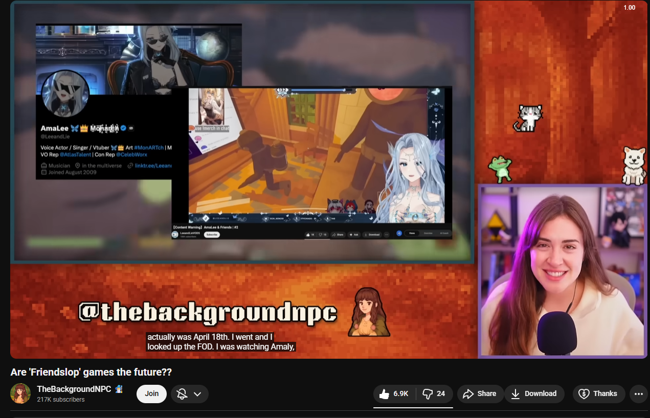Like the video with thumbs up
Screen dimensions: 650x418
[x=394, y=393]
